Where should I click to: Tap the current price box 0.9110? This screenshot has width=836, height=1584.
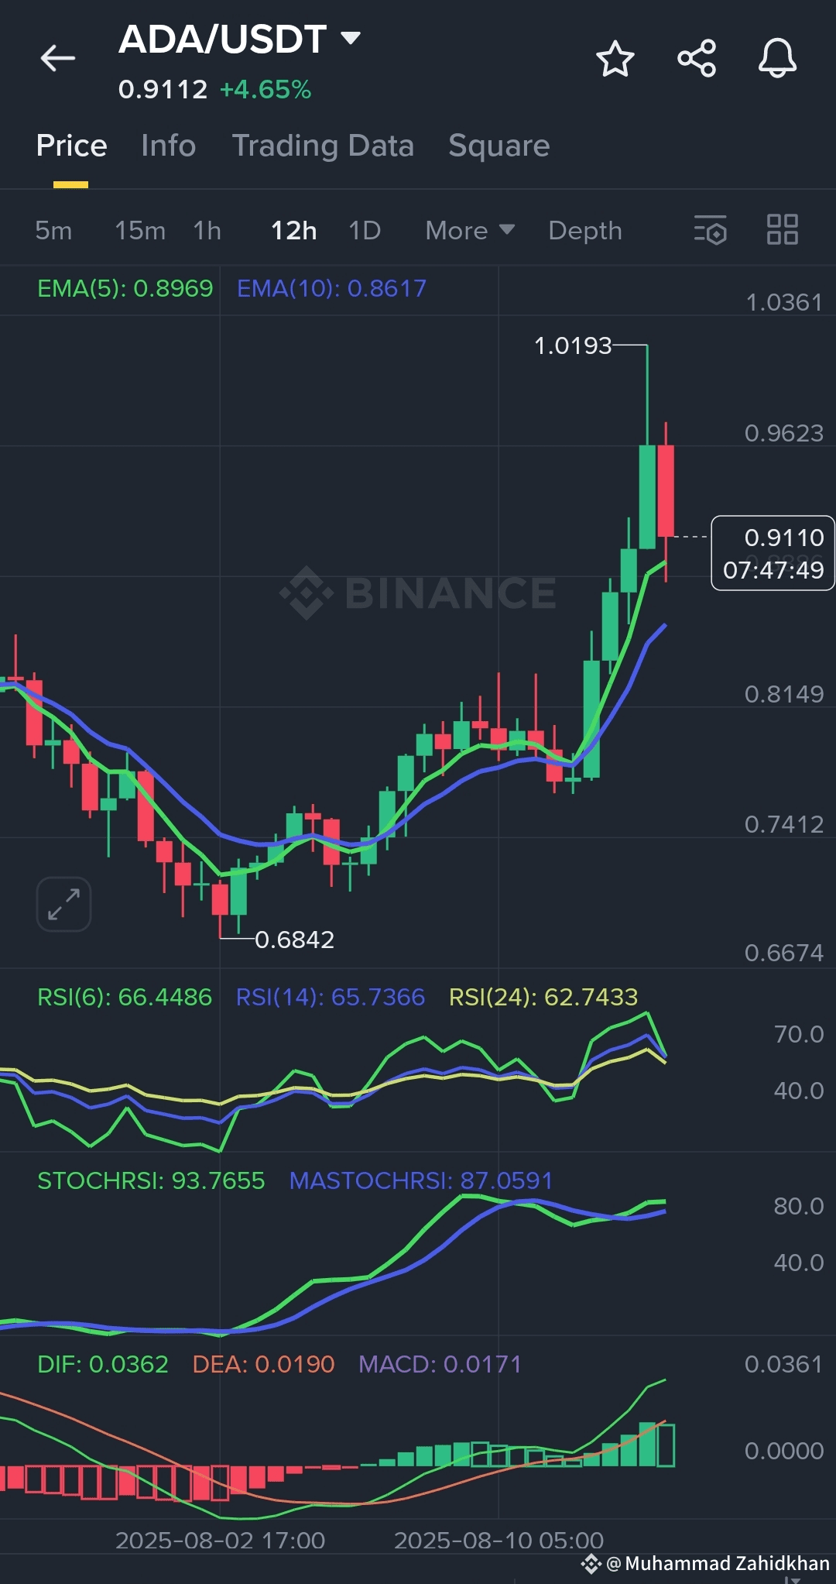coord(773,553)
